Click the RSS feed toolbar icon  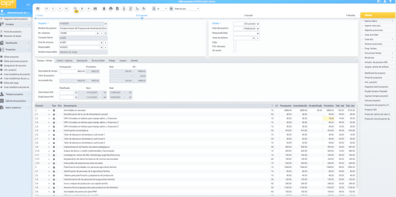click(x=144, y=8)
